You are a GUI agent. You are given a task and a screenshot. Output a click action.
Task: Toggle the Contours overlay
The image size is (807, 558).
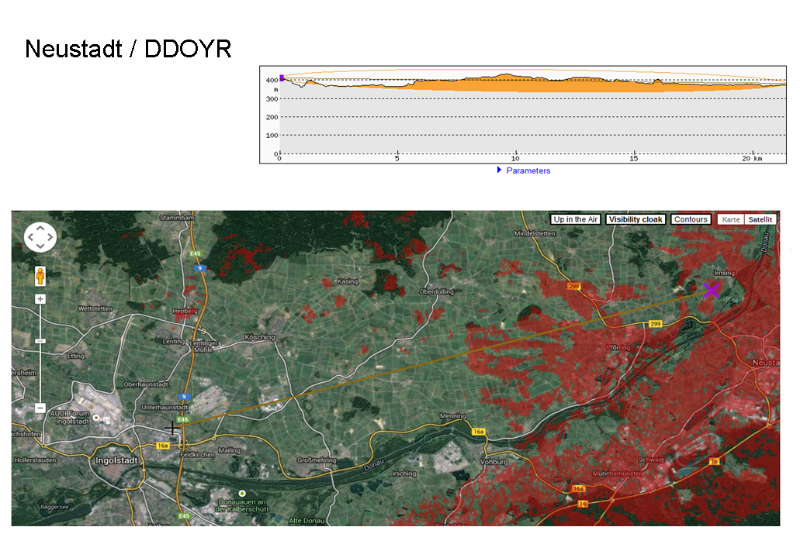690,219
